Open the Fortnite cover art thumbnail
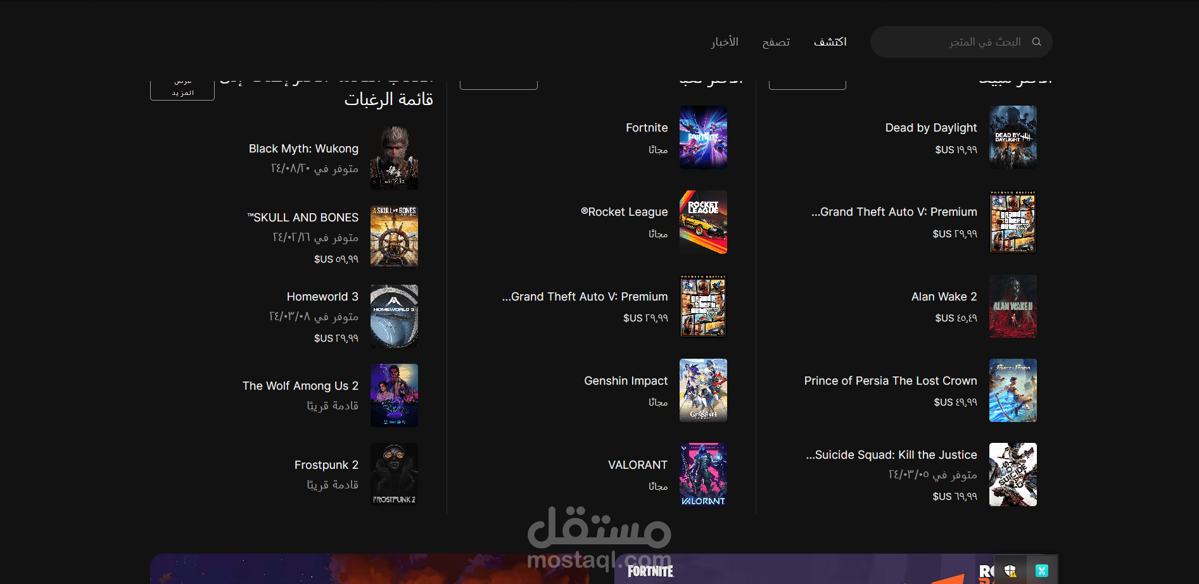Viewport: 1199px width, 584px height. coord(703,137)
